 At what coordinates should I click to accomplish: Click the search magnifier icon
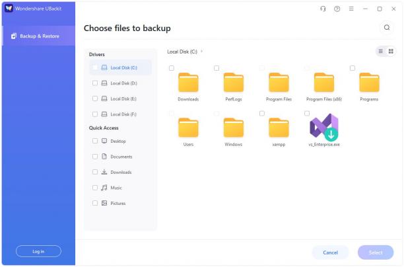(387, 27)
